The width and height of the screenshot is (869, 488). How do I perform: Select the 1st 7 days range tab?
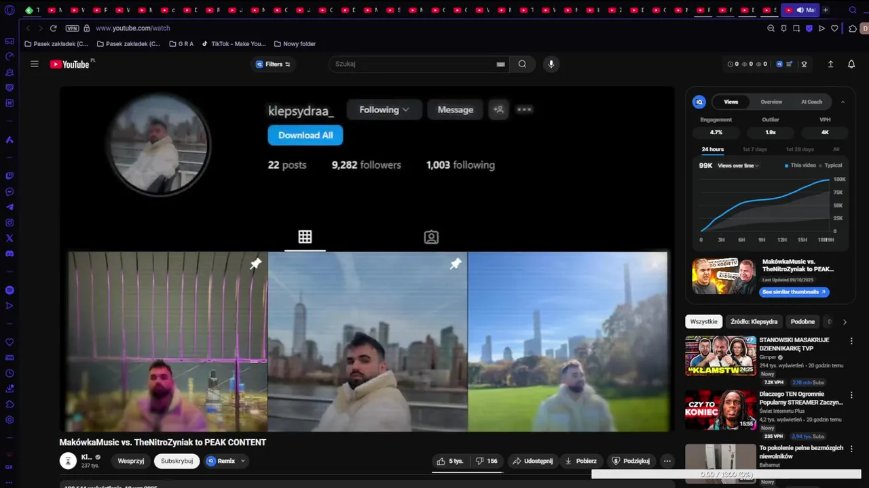pyautogui.click(x=754, y=149)
